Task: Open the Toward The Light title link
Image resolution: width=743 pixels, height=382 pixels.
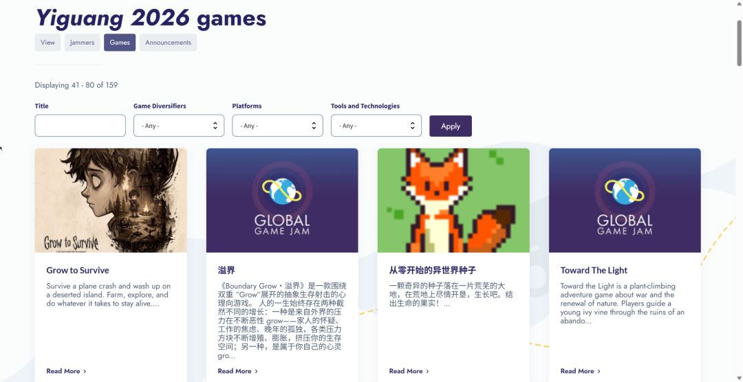Action: [594, 270]
